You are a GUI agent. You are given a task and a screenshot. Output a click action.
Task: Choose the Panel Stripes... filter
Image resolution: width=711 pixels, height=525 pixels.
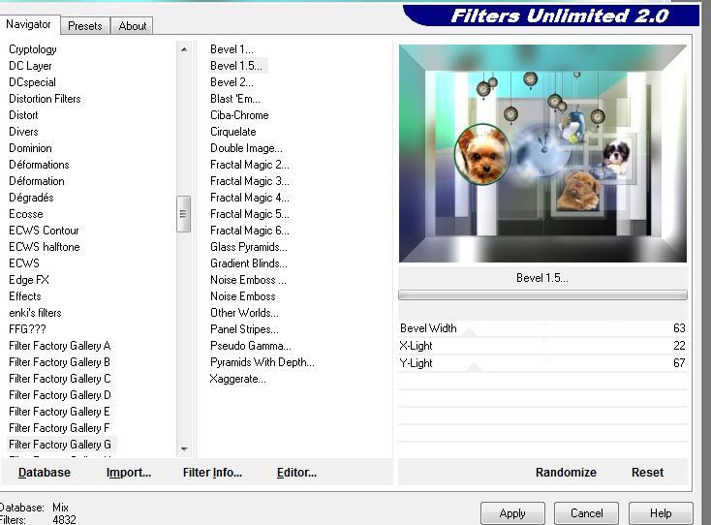click(244, 329)
